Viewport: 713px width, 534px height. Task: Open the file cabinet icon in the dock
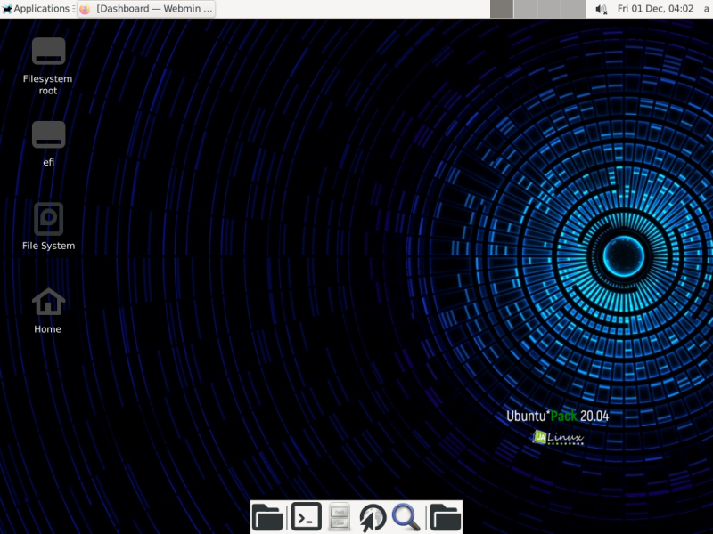340,517
